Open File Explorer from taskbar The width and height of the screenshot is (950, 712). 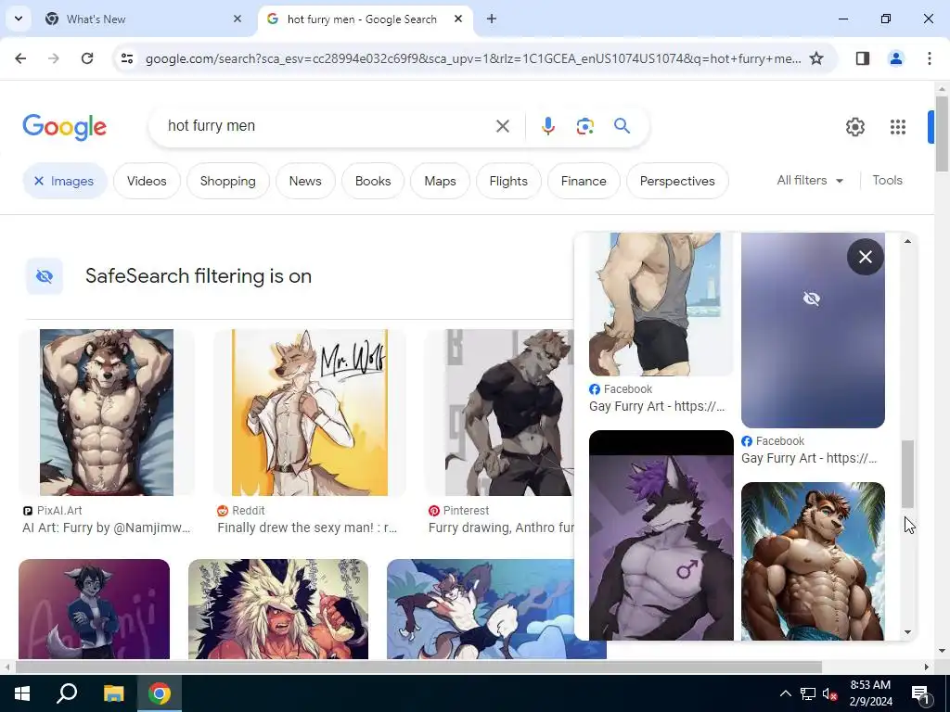[x=113, y=693]
